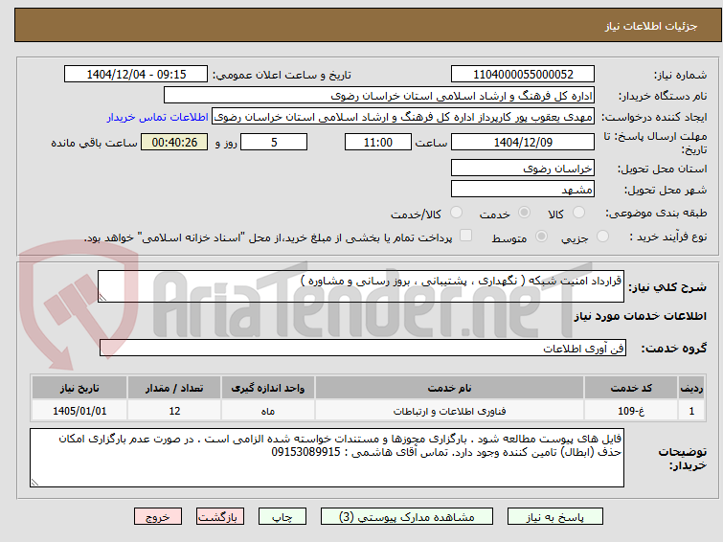Click the بازگشت back button
Screen dimensions: 723x542
(220, 517)
